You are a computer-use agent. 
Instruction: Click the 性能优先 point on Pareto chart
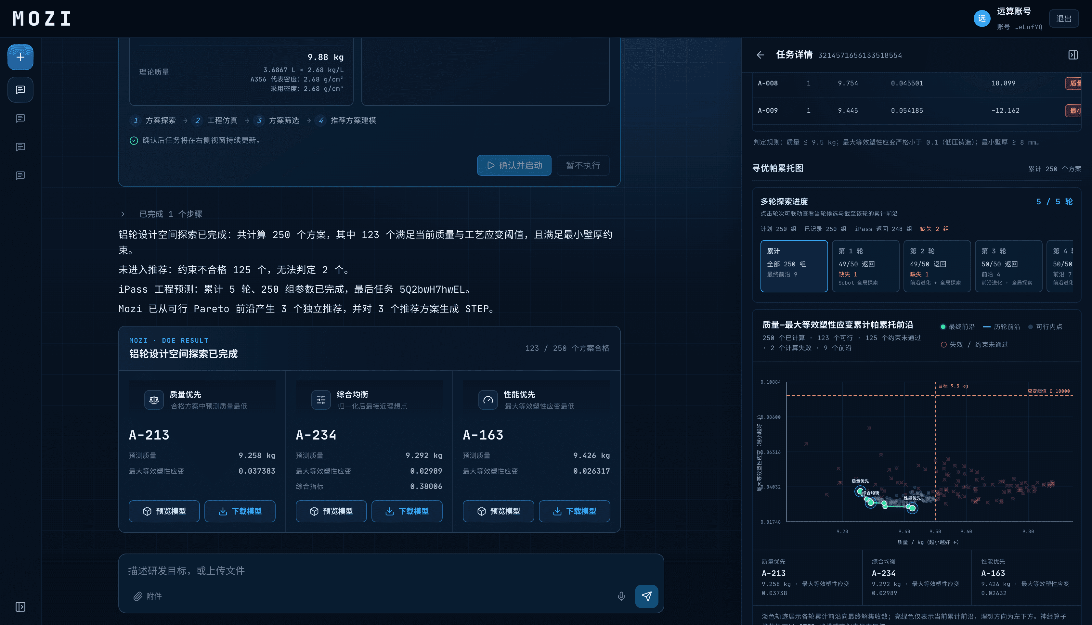(912, 508)
